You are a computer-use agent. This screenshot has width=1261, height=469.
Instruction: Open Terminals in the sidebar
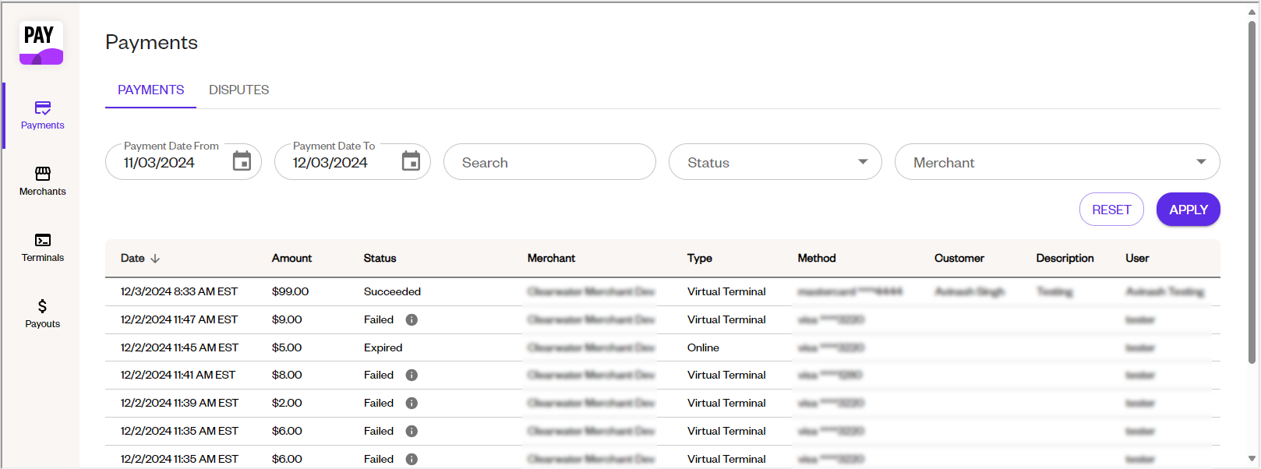point(43,248)
